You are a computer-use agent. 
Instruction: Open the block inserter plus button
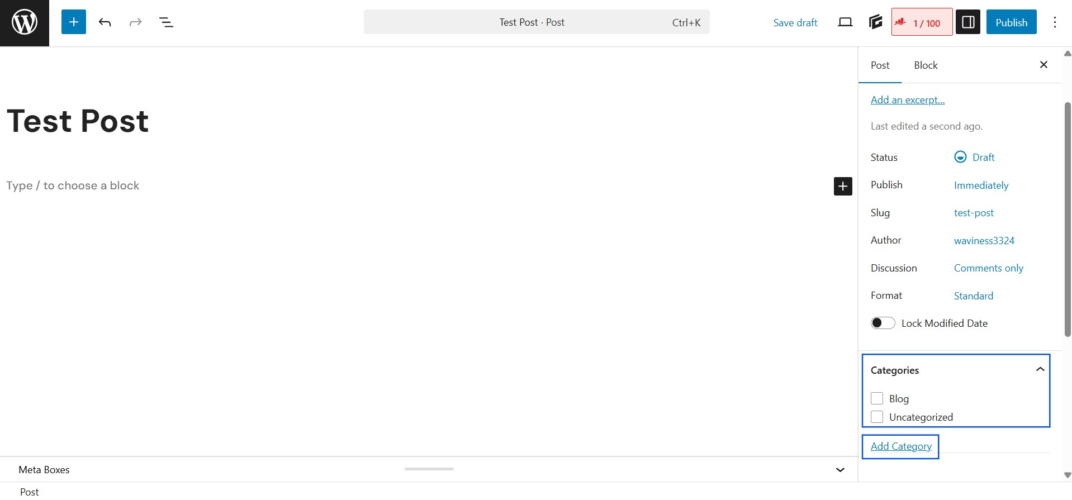(73, 22)
